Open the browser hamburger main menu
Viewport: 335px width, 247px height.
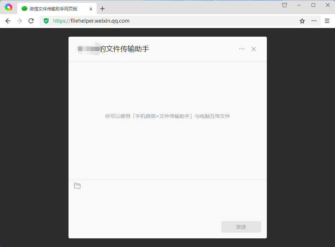[327, 21]
